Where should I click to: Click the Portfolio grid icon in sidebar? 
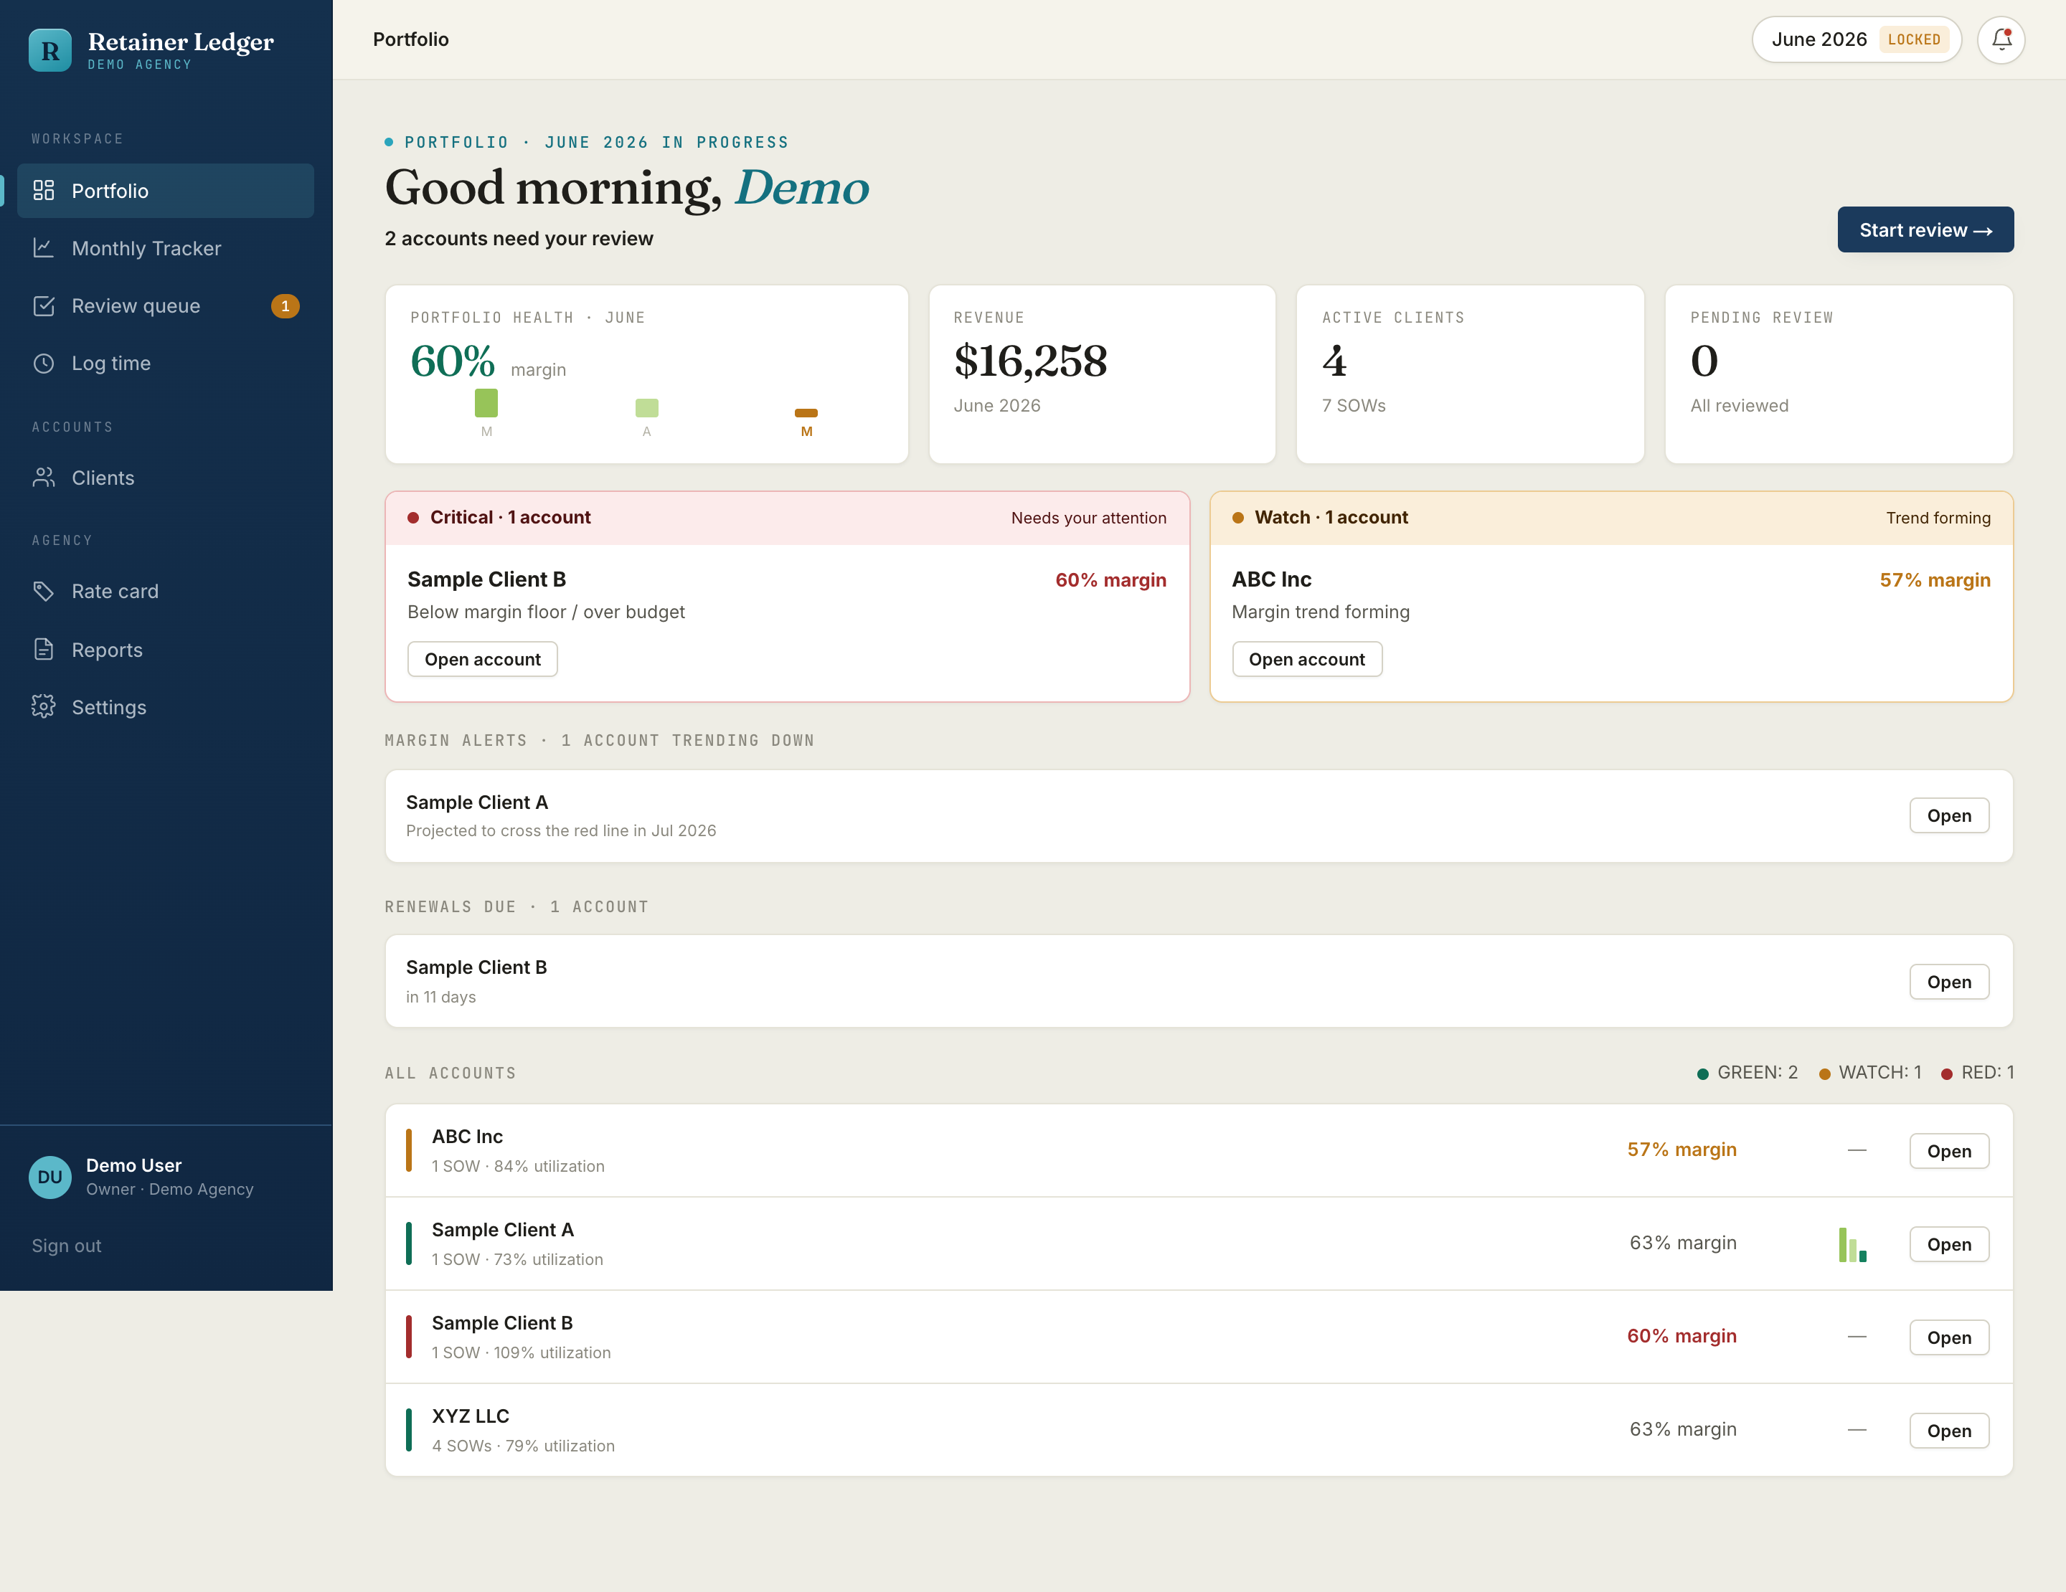point(44,190)
